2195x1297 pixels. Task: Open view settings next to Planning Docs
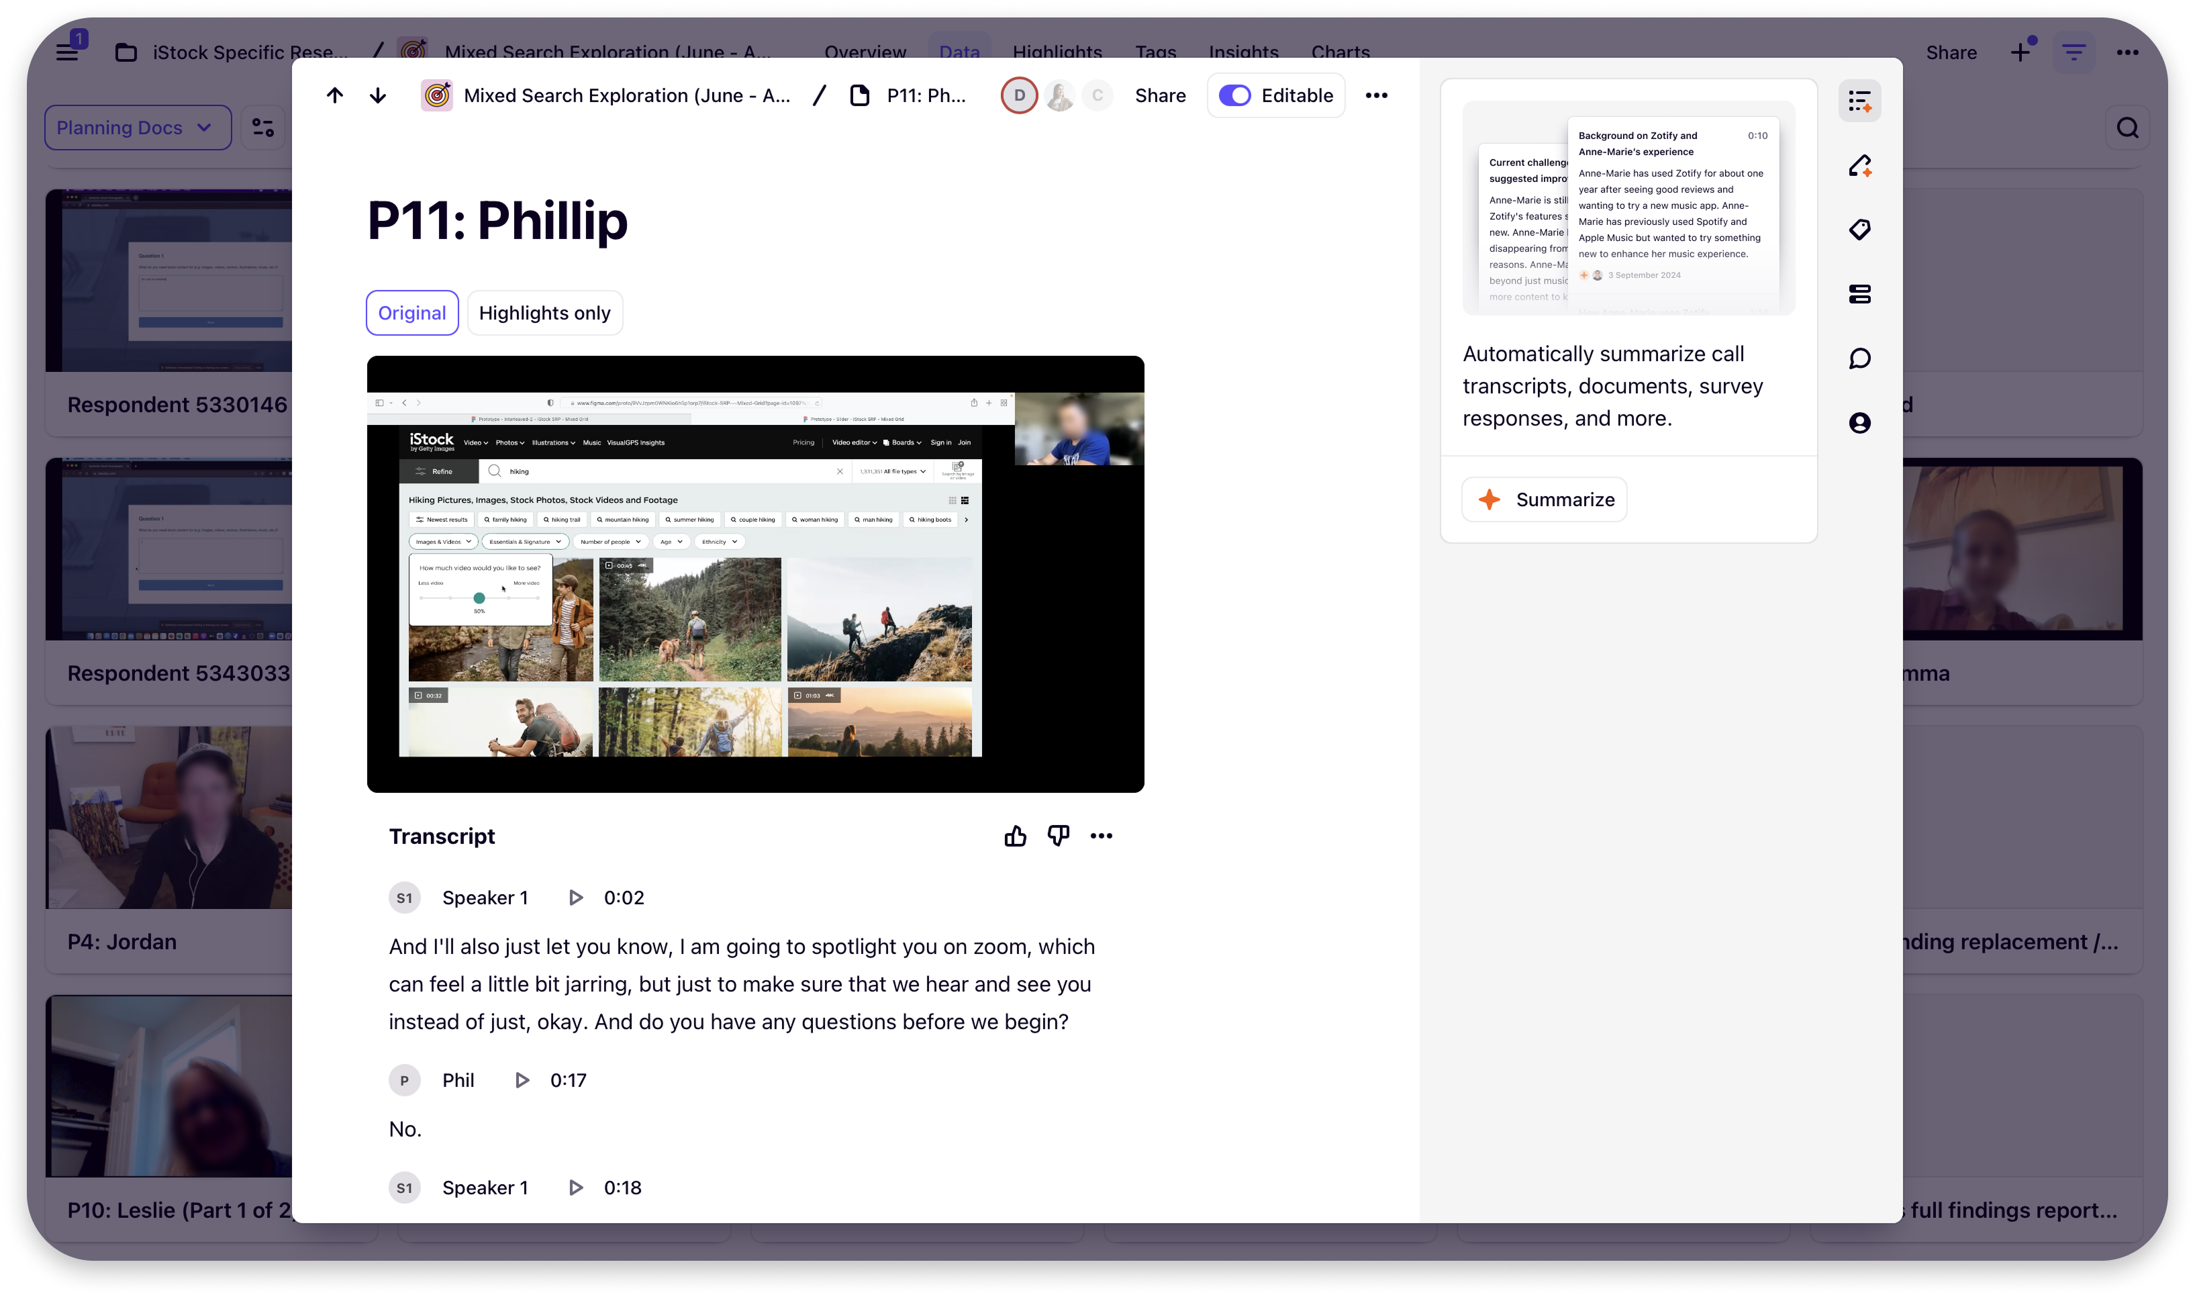pyautogui.click(x=263, y=128)
